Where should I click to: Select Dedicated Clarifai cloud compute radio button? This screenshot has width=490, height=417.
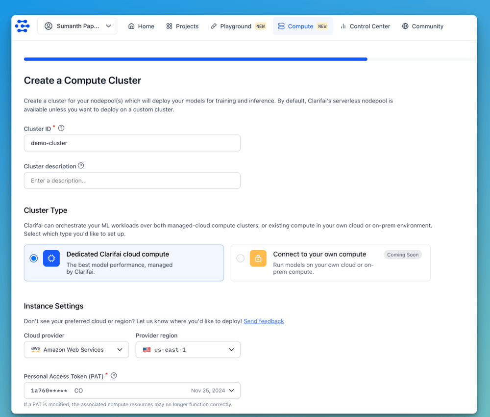pos(34,259)
